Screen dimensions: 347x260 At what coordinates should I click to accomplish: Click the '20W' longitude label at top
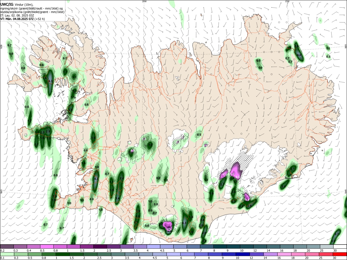(x=144, y=1)
